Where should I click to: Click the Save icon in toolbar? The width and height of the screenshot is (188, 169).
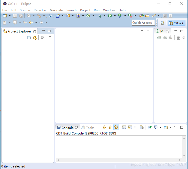(x=15, y=16)
